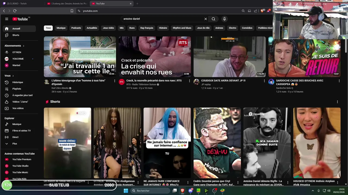Click the taskbar Rechercher search box

[x=150, y=191]
